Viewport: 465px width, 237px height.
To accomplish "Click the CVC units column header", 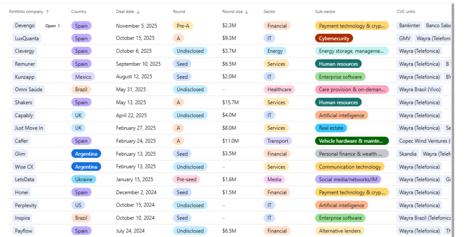I will 406,12.
